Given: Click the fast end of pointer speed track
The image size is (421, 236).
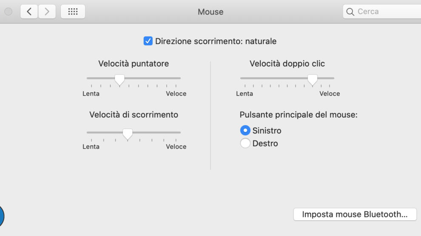Looking at the screenshot, I should (x=179, y=78).
